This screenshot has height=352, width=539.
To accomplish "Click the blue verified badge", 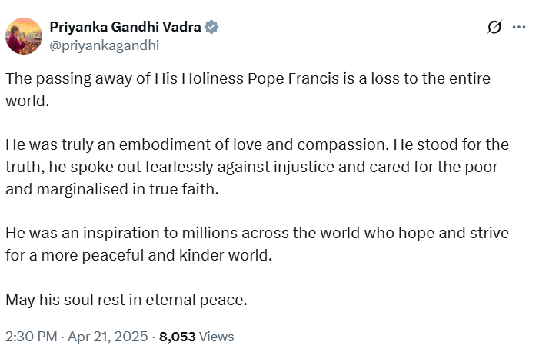I will coord(211,27).
